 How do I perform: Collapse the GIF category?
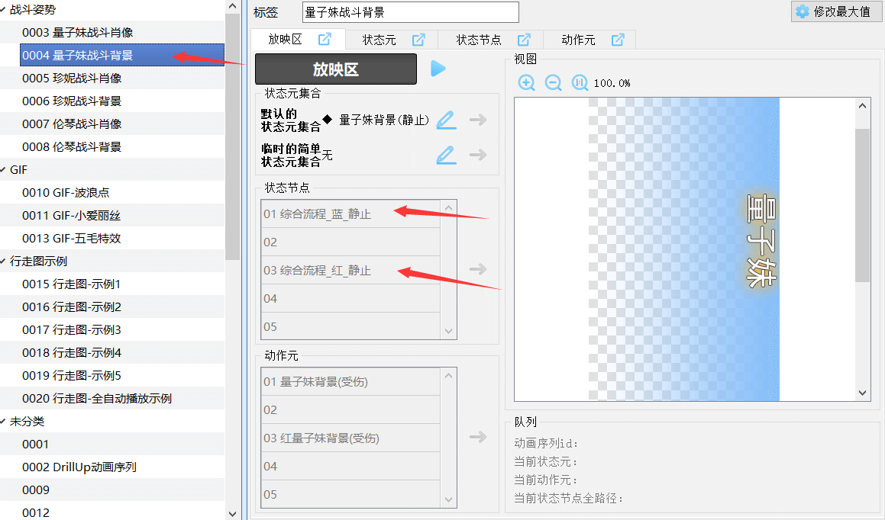pos(4,169)
